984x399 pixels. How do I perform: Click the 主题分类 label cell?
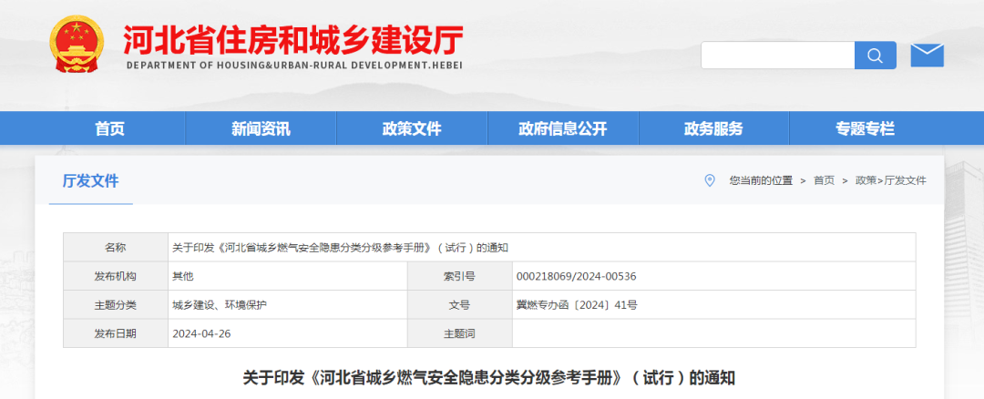tap(116, 305)
